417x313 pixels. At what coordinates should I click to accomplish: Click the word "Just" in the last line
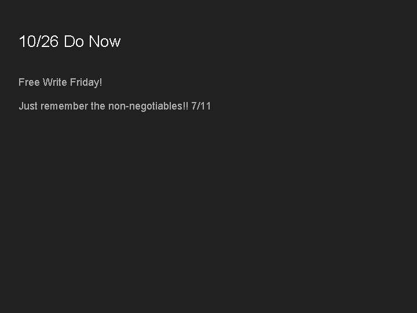click(x=28, y=106)
